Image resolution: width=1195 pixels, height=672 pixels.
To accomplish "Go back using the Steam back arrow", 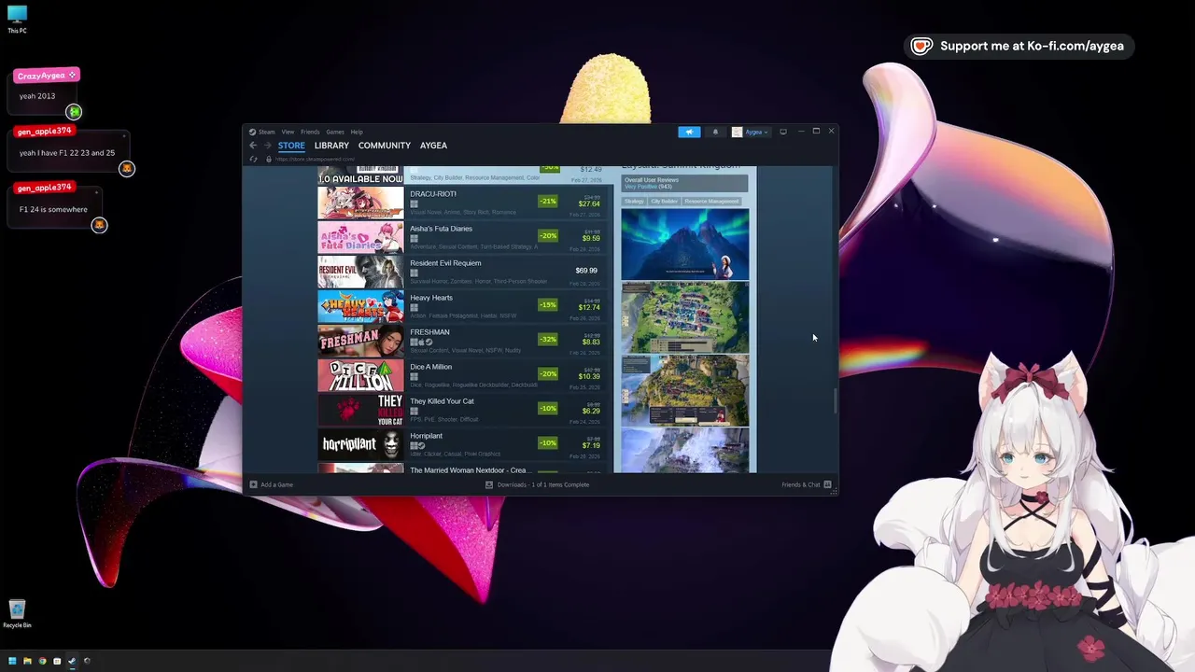I will (253, 146).
